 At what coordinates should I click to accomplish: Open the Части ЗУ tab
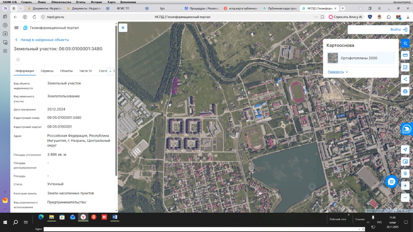point(86,71)
